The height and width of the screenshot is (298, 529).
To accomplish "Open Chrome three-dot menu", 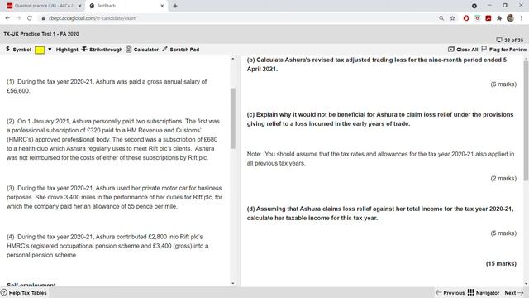I will [x=522, y=18].
